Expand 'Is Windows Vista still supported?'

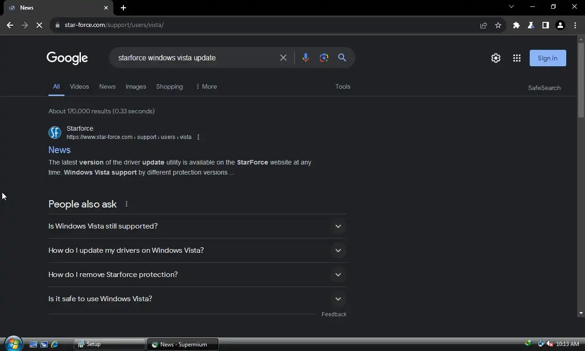[197, 226]
